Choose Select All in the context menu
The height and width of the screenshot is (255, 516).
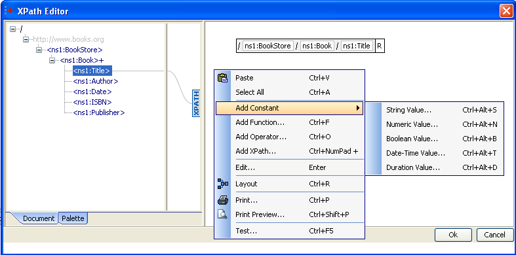(290, 92)
